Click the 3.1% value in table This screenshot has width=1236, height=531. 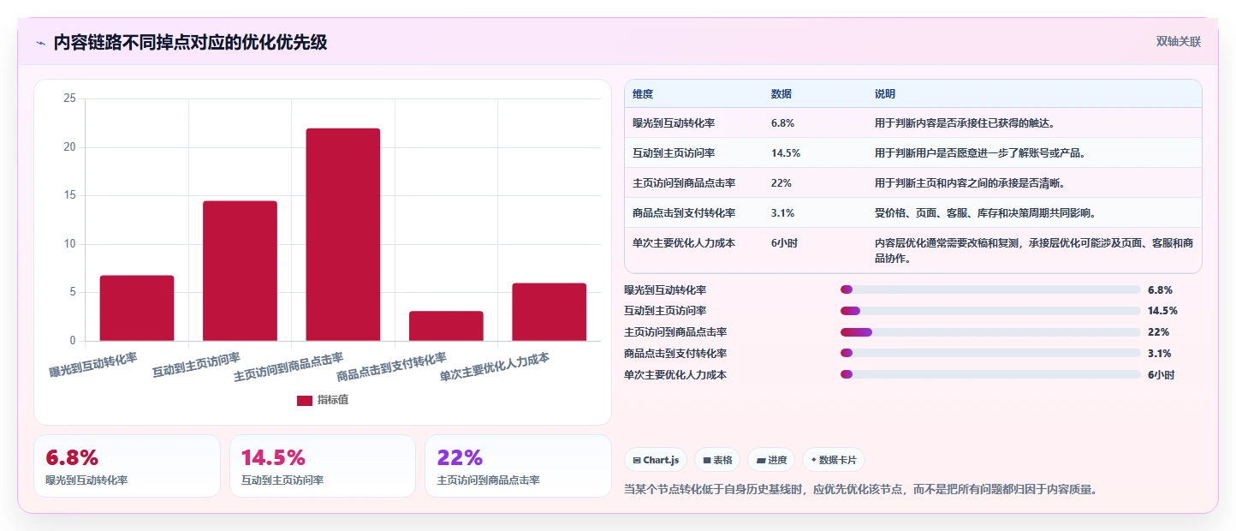coord(783,213)
